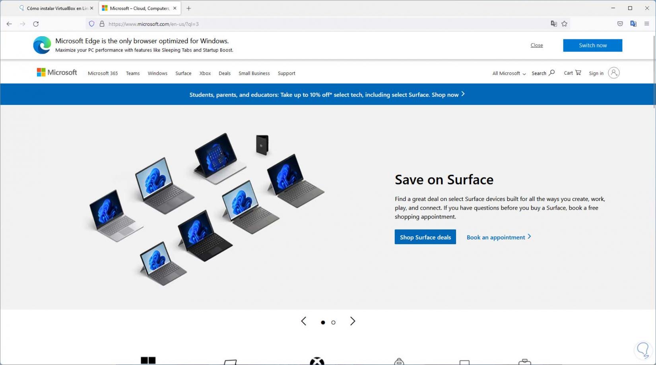The image size is (656, 365).
Task: Follow the Book an appointment link
Action: (x=499, y=237)
